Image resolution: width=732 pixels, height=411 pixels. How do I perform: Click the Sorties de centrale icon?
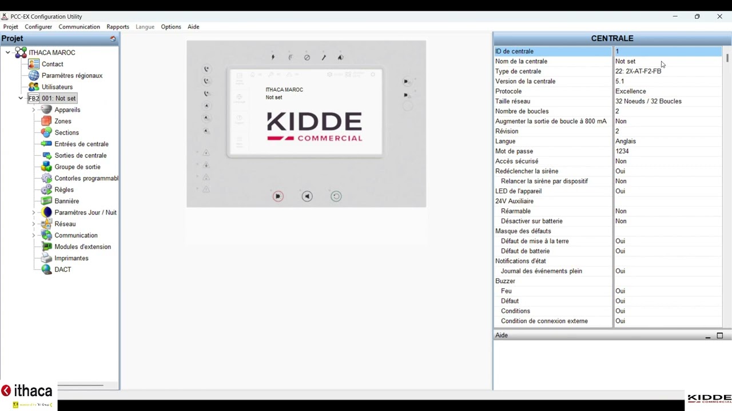point(46,155)
